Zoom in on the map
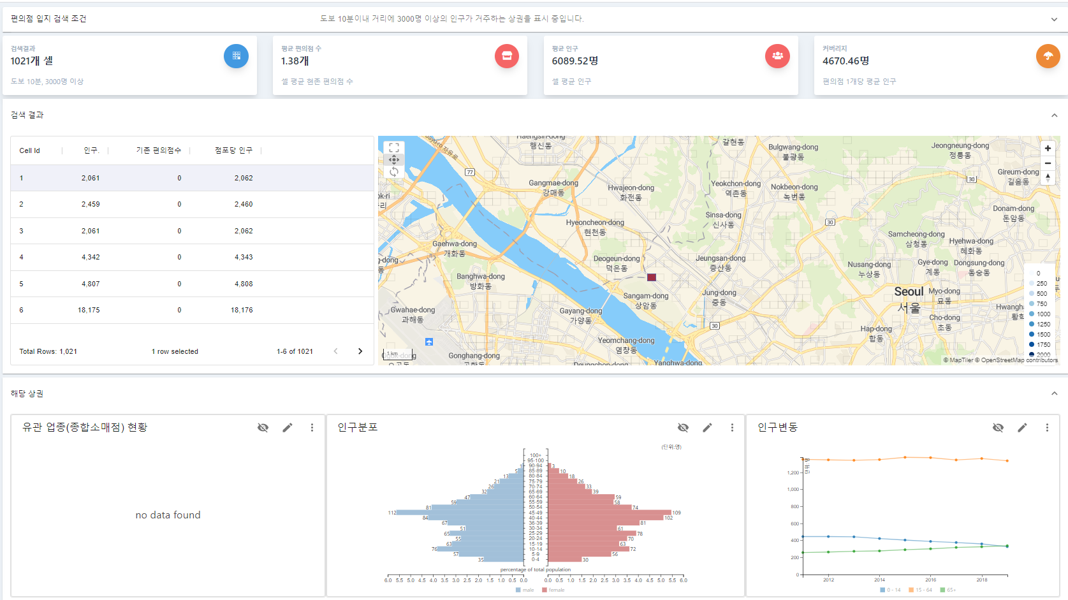Image resolution: width=1068 pixels, height=600 pixels. coord(1048,148)
